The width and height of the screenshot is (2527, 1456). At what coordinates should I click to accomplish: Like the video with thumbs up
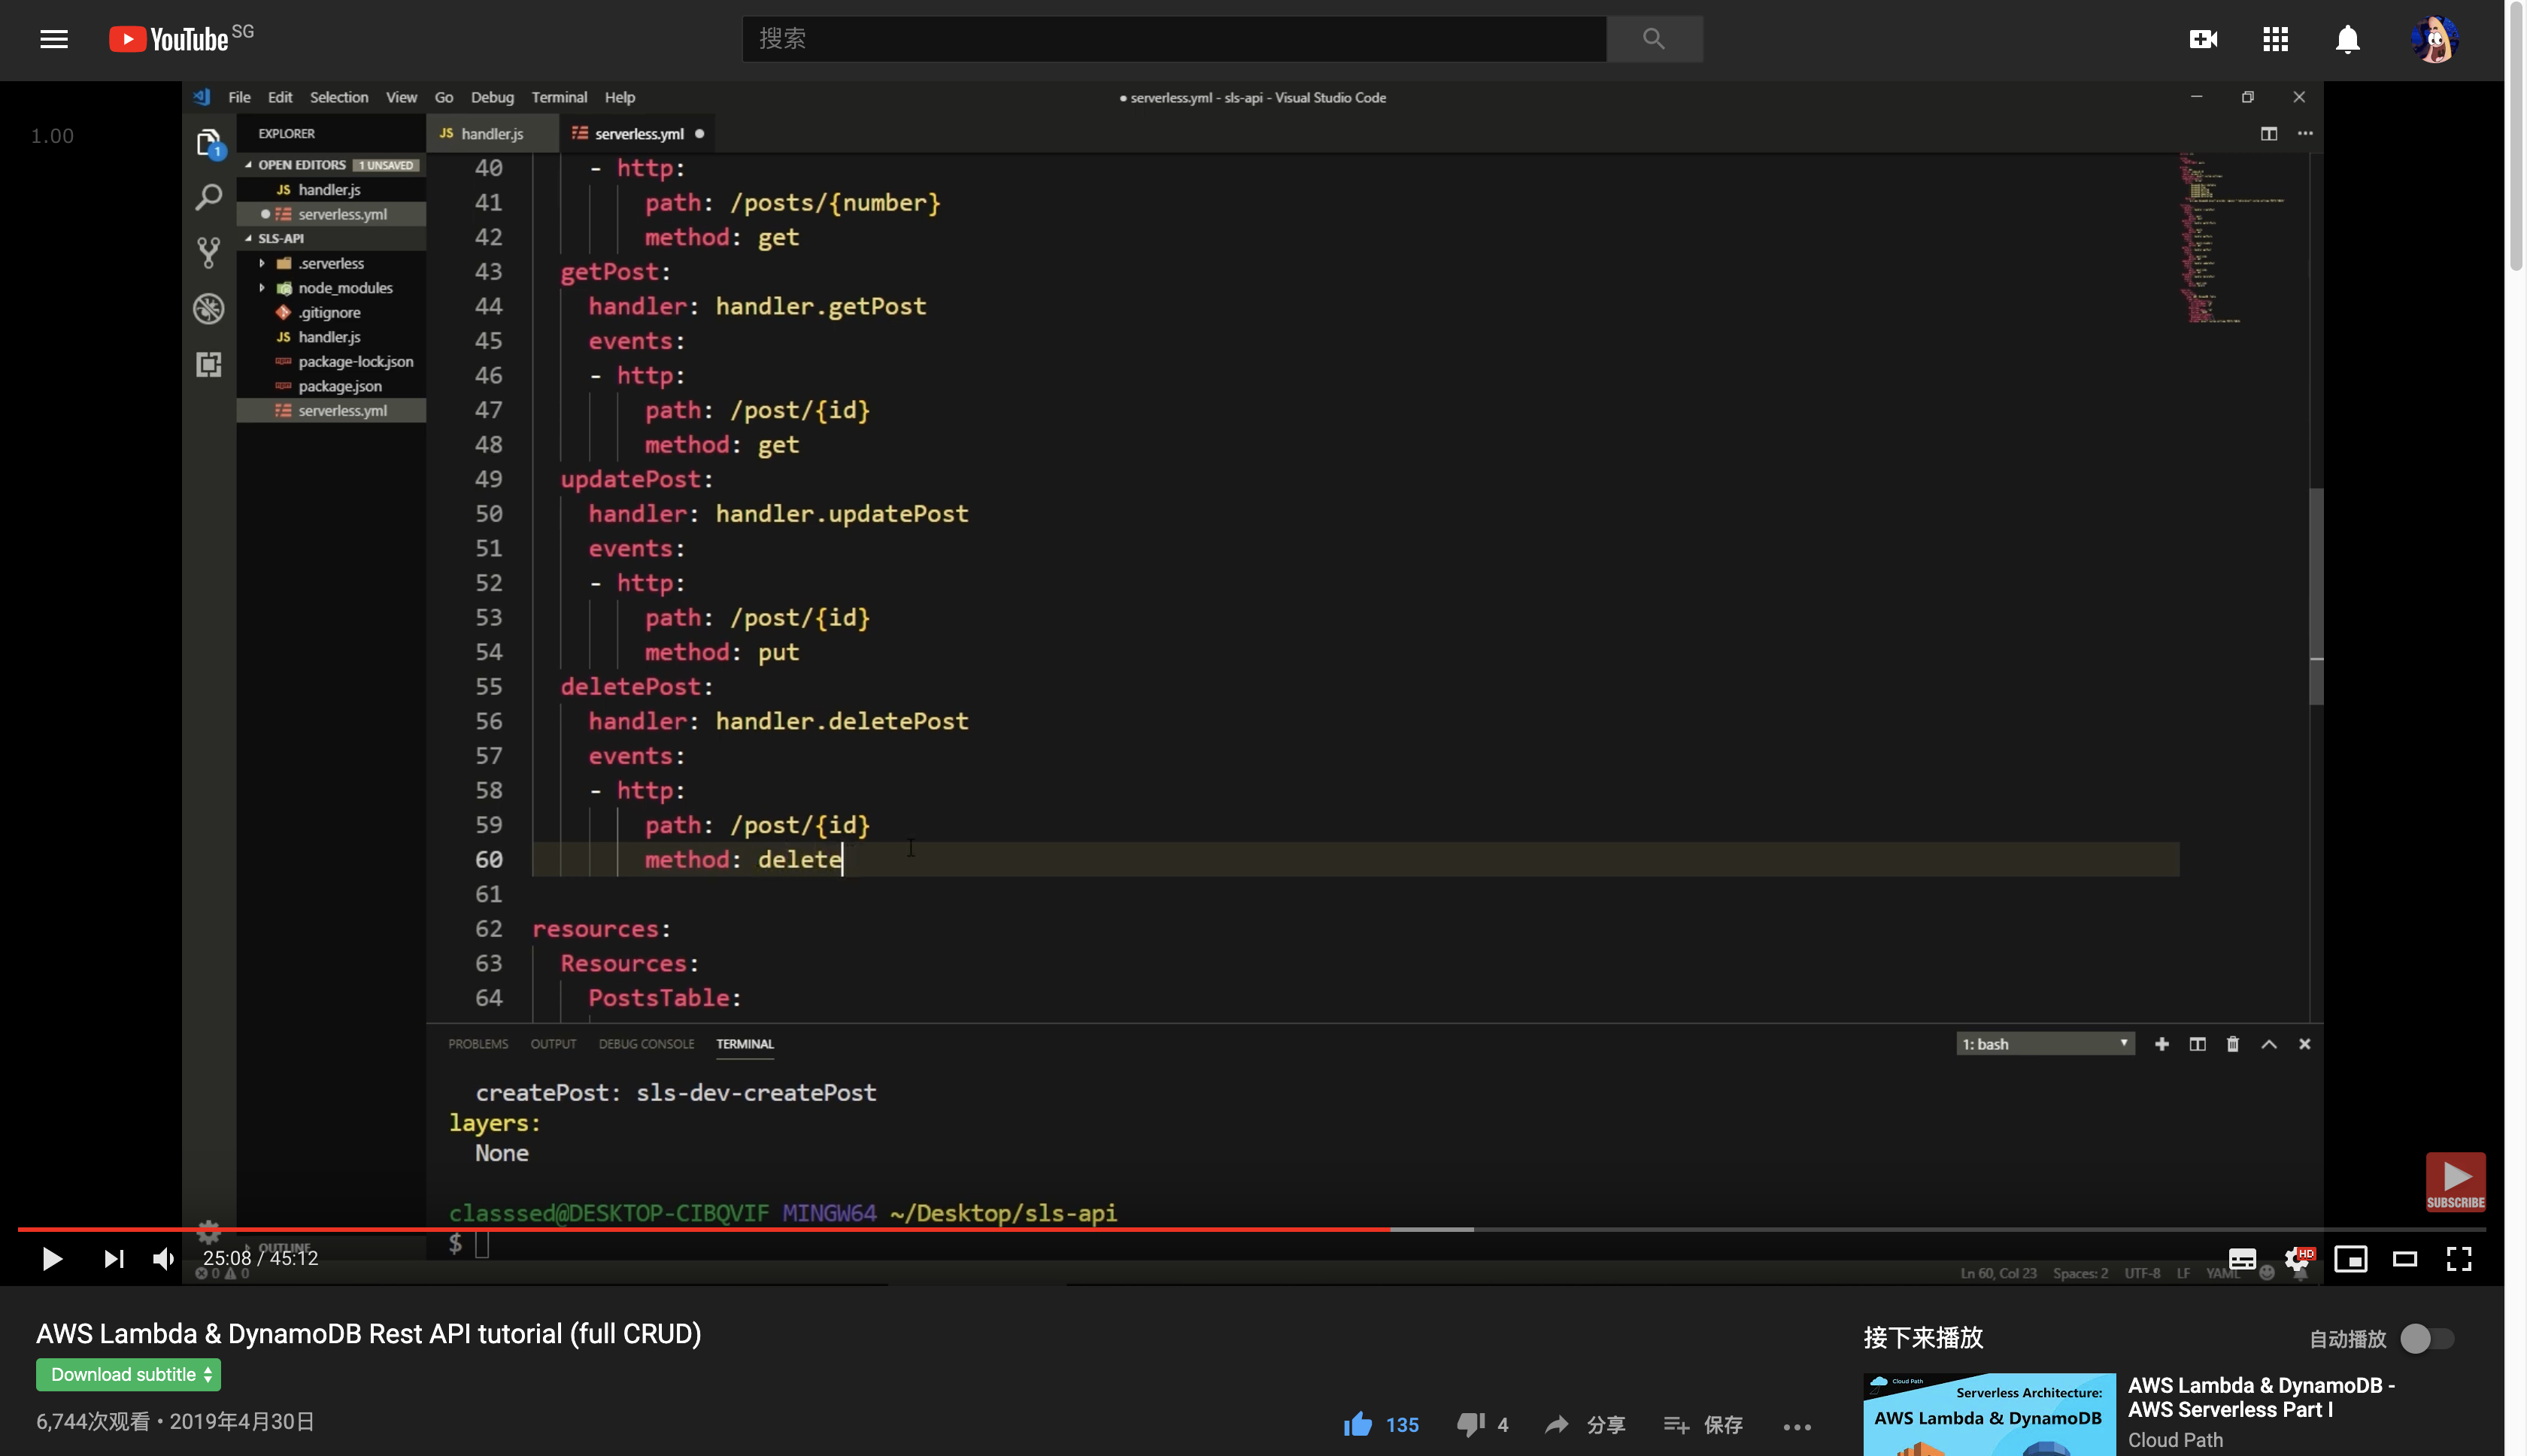point(1358,1424)
